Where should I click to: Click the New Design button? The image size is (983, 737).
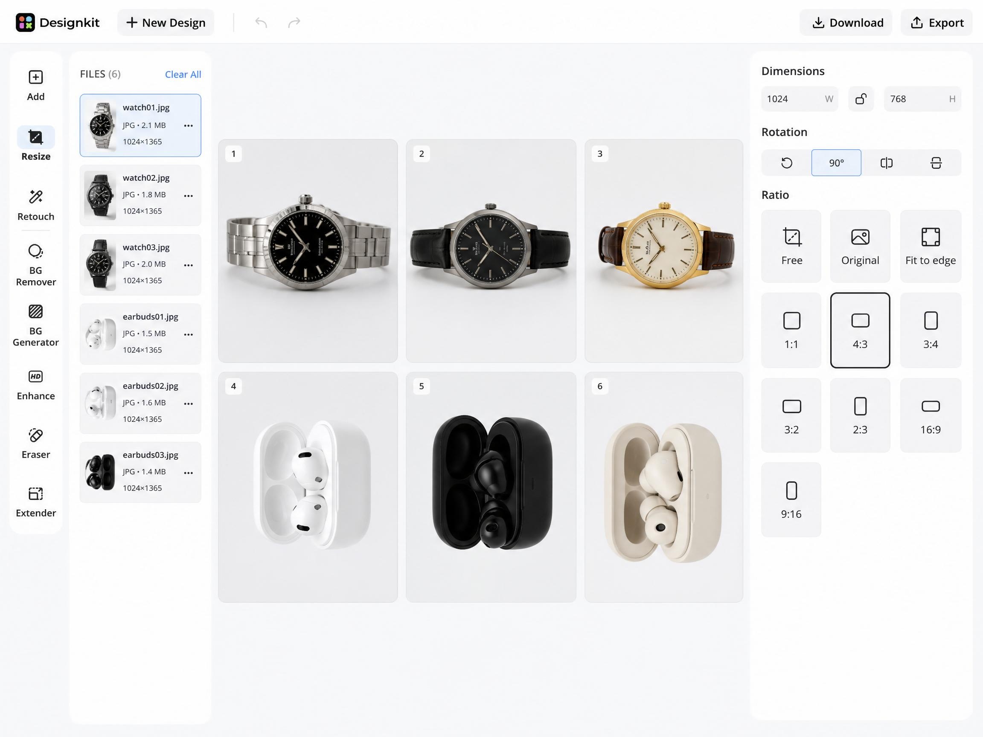[x=166, y=22]
